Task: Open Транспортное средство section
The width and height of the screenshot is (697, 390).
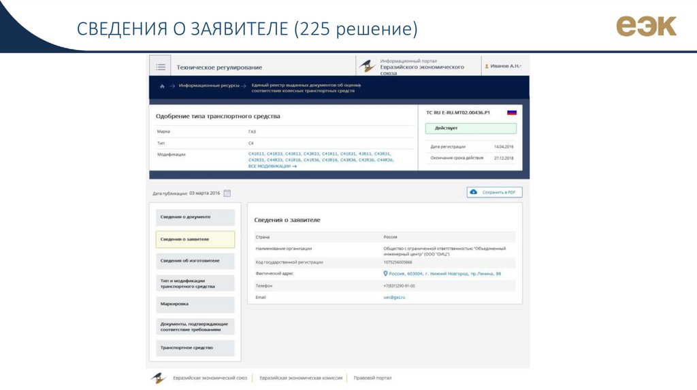Action: pyautogui.click(x=195, y=348)
